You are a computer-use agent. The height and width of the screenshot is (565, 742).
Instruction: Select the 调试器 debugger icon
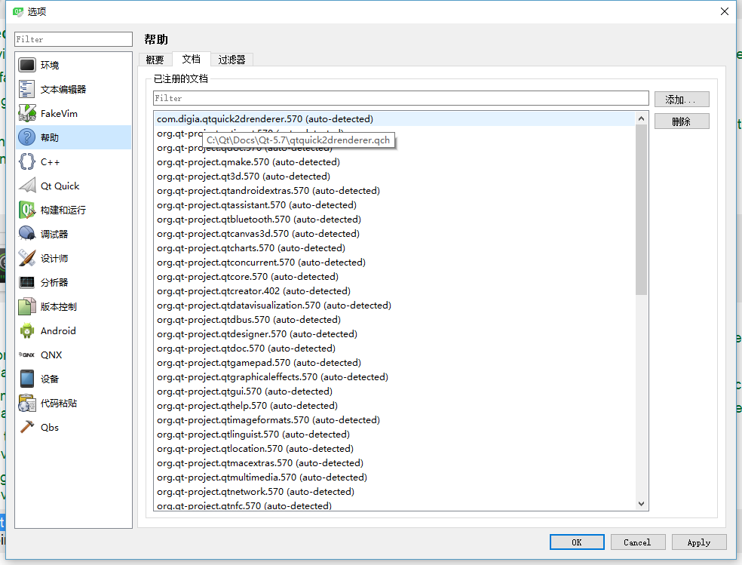27,234
